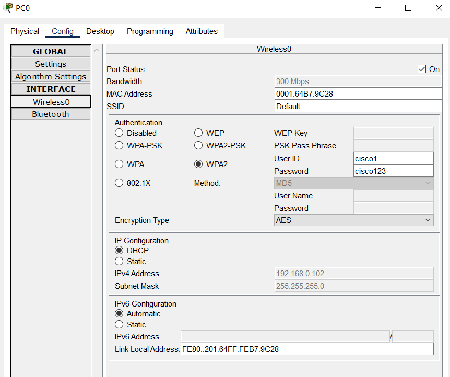Select the WPA2-PSK authentication radio button
The height and width of the screenshot is (377, 450).
198,145
